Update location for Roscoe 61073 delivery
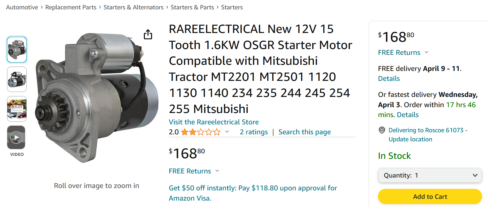 pyautogui.click(x=410, y=139)
